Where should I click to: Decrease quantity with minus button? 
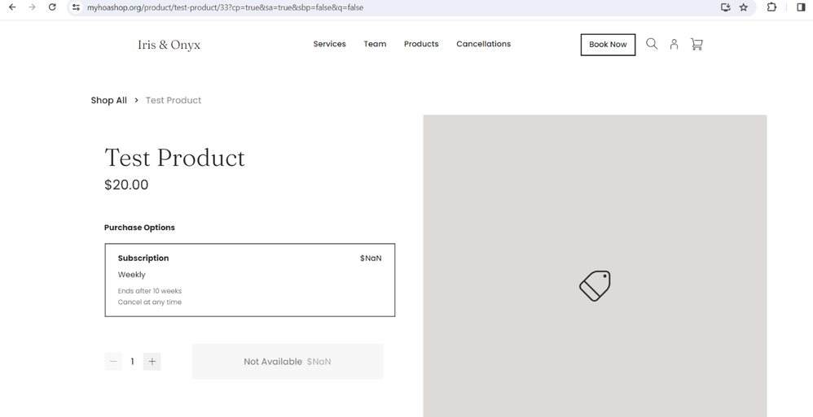coord(113,362)
